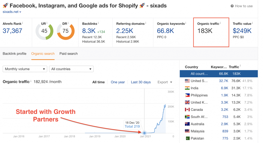Screen dimensions: 263x143
Task: Click the Canada flag icon
Action: [187, 110]
